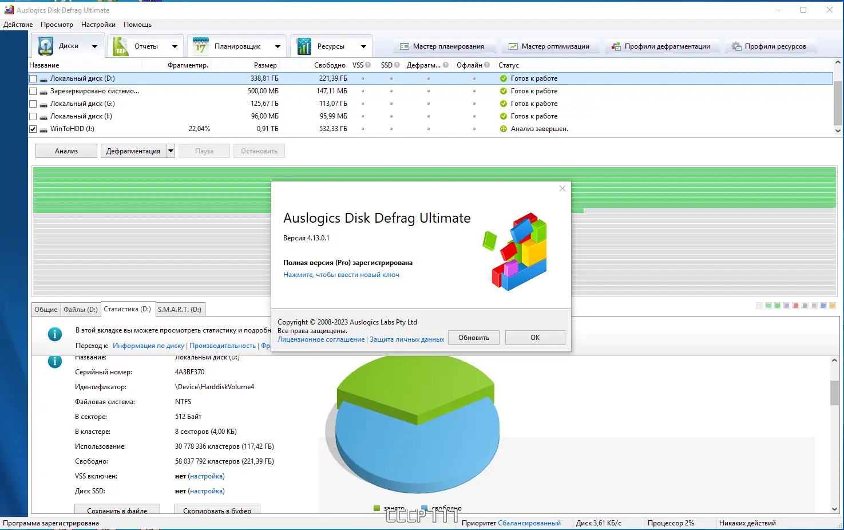Screen dimensions: 844x530
Task: Click the link to enter a new key
Action: 341,275
